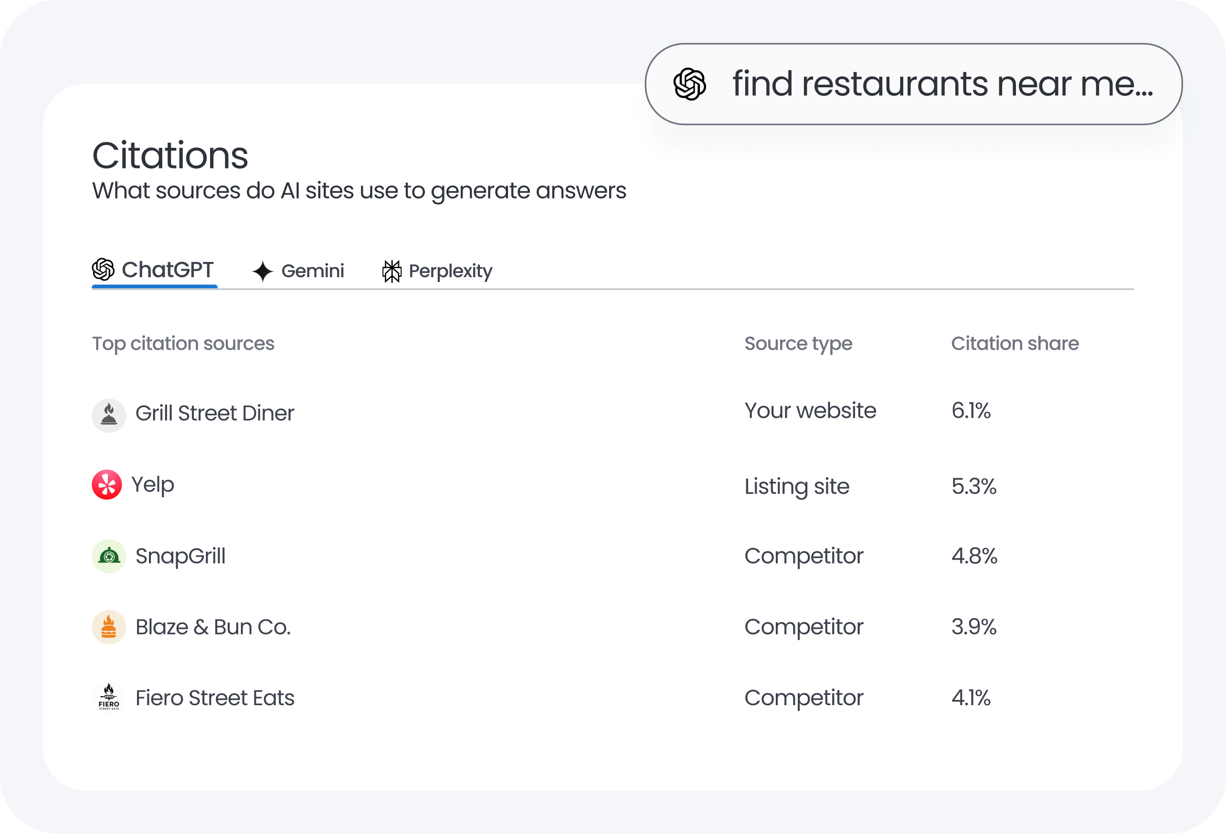Click the Source type column header
1226x834 pixels.
point(798,343)
